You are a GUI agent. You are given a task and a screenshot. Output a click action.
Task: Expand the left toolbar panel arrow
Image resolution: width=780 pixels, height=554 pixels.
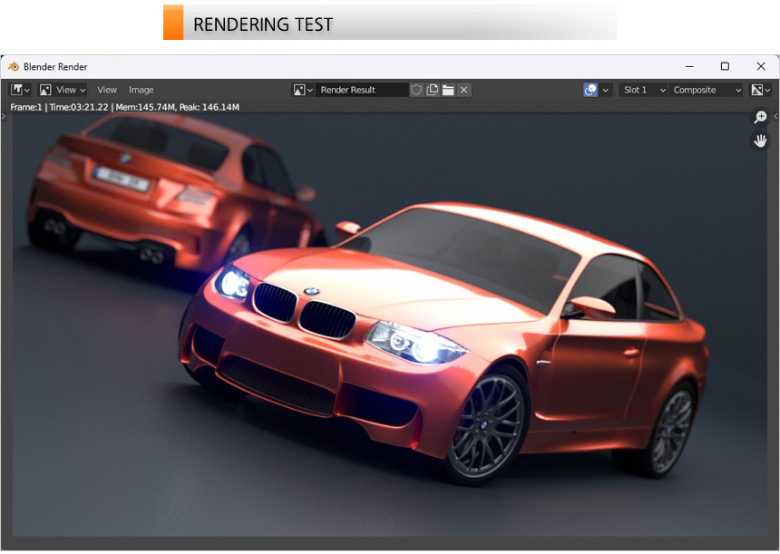point(4,116)
